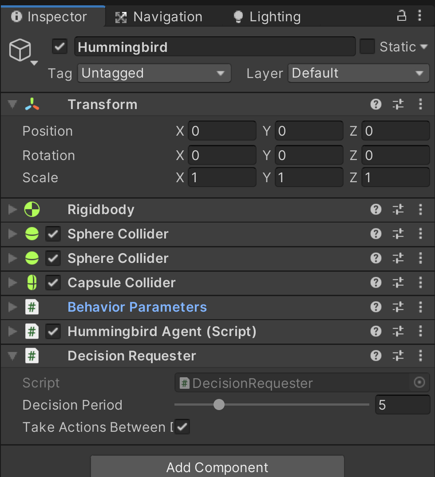Viewport: 435px width, 477px height.
Task: Open the Transform context menu
Action: [420, 104]
